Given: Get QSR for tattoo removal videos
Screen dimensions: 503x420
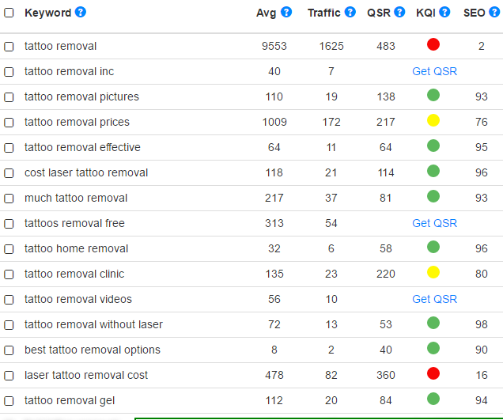Looking at the screenshot, I should 434,299.
